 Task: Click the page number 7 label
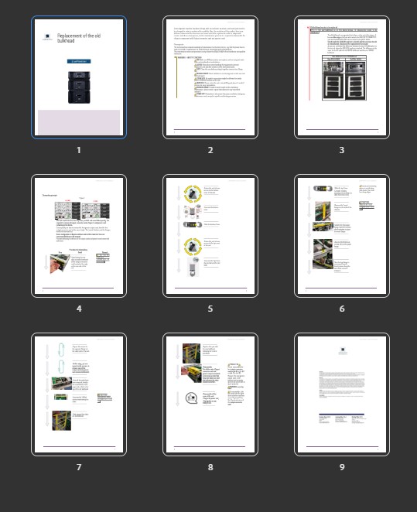(x=79, y=467)
